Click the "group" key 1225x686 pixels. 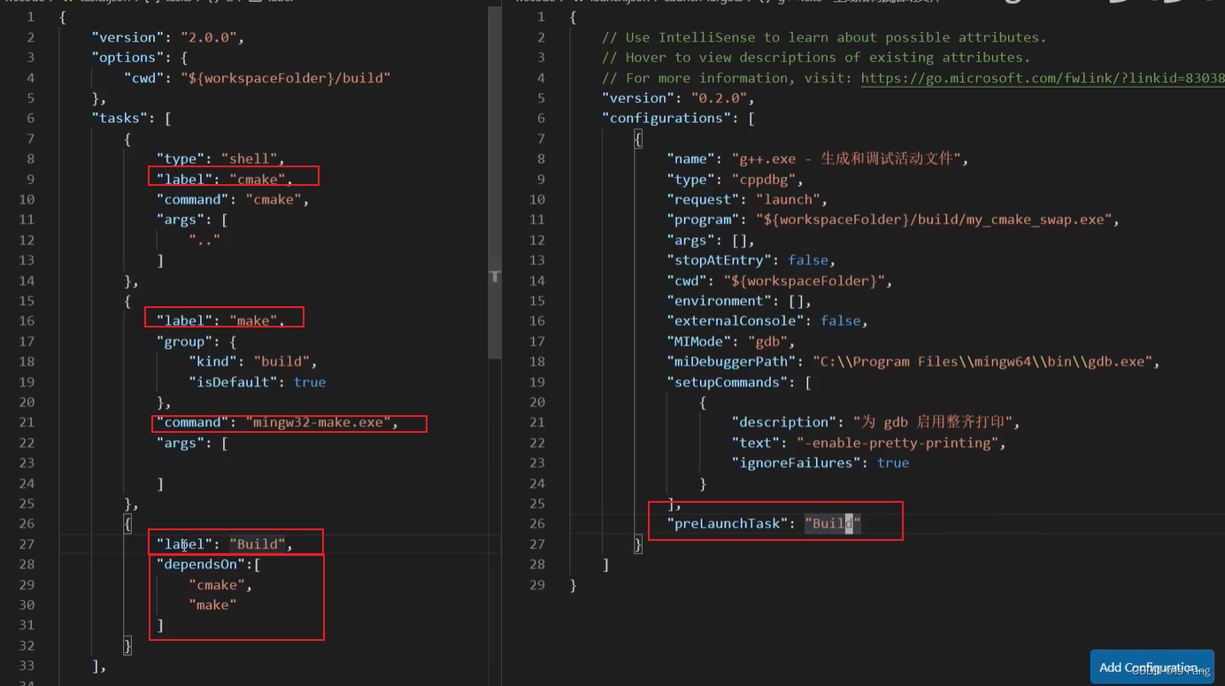185,342
